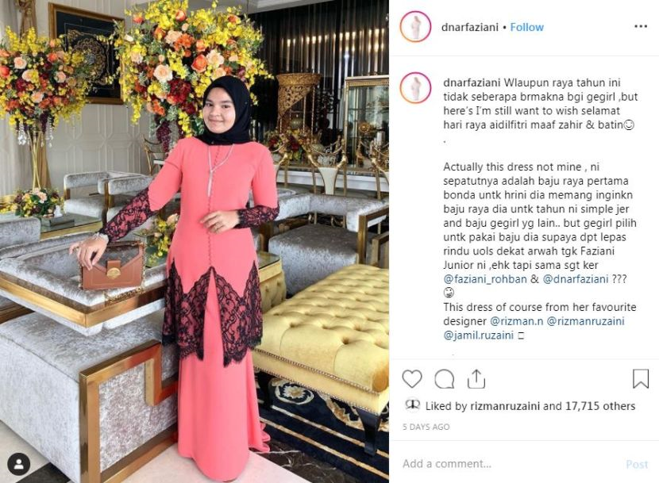Open the three-dot more options menu
This screenshot has height=483, width=659.
pyautogui.click(x=641, y=26)
